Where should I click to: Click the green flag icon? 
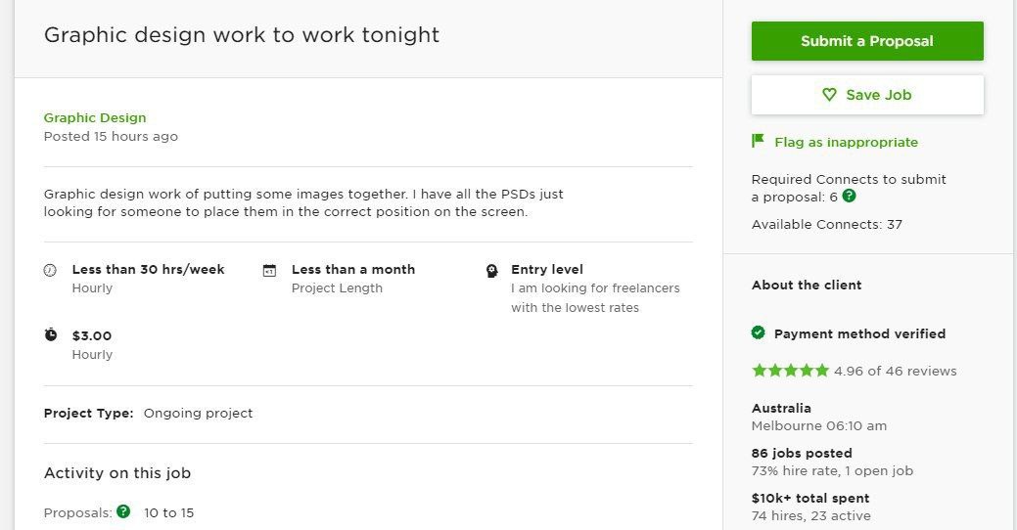(x=758, y=141)
